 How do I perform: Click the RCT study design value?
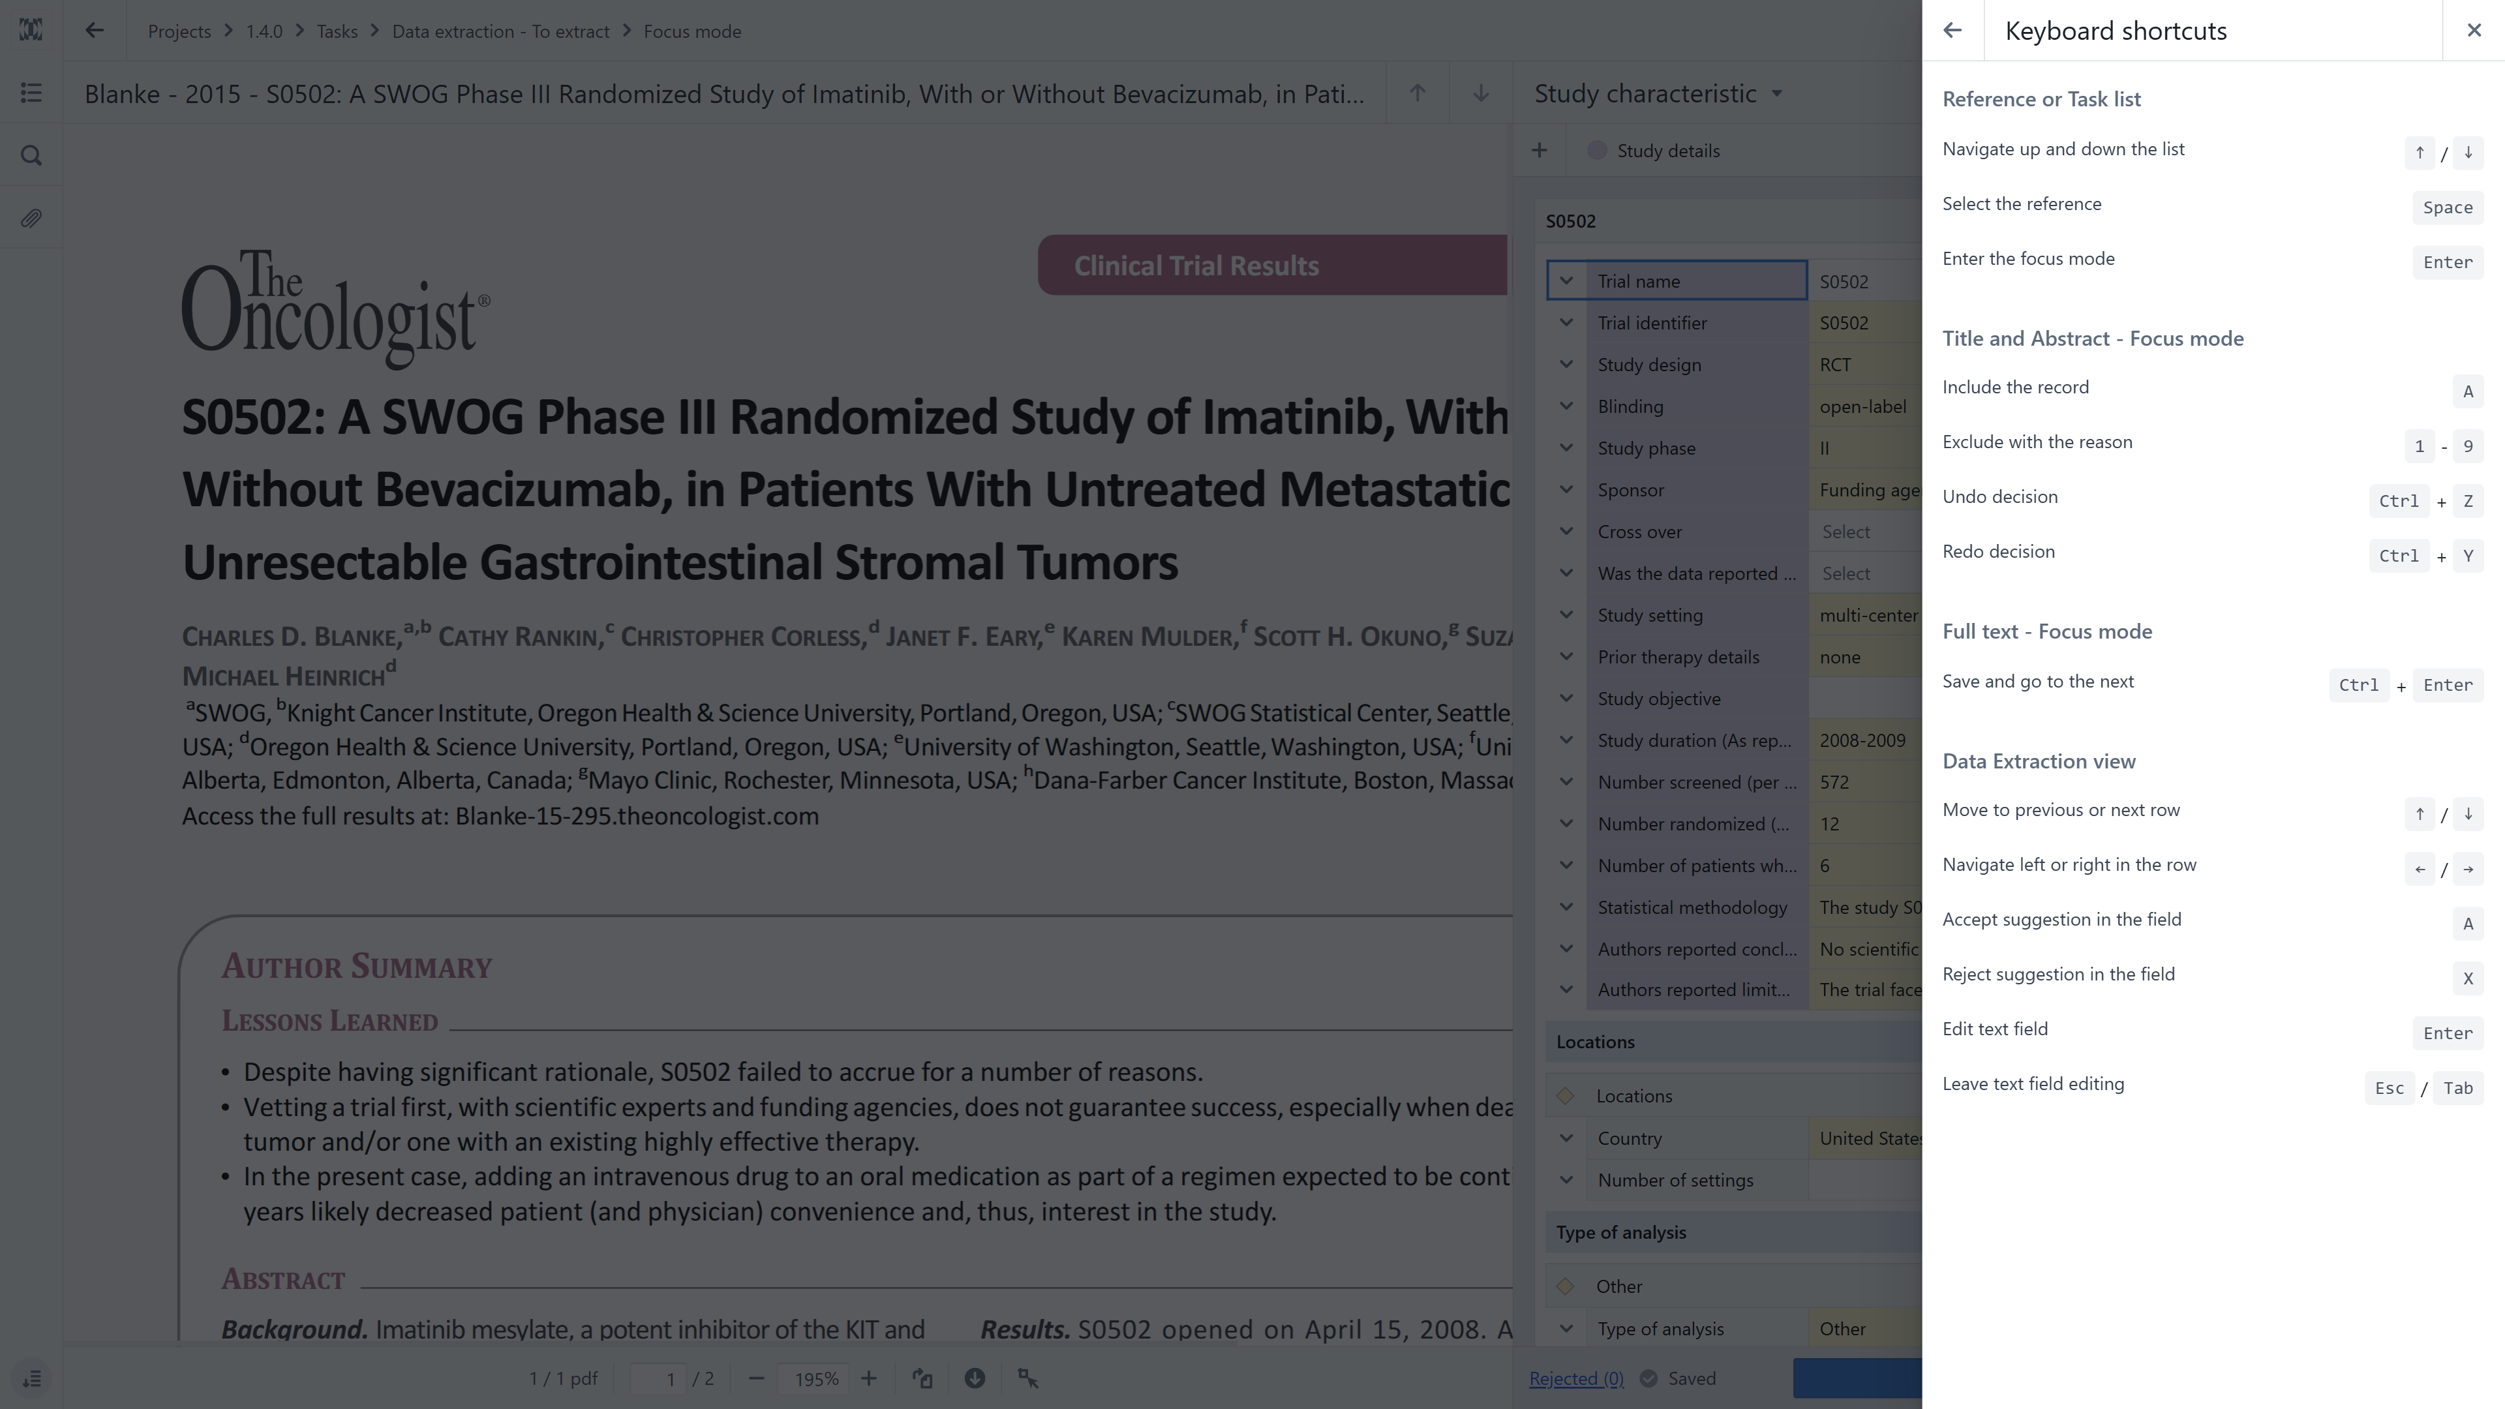[1865, 365]
